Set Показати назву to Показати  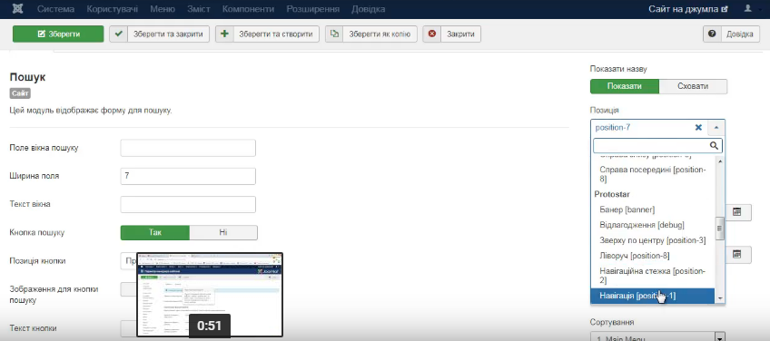pyautogui.click(x=624, y=86)
